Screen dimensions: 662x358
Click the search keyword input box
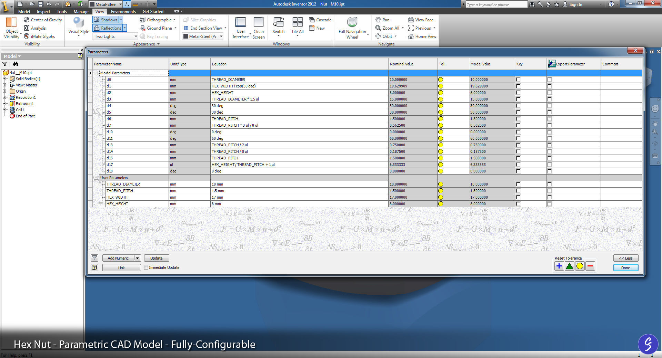496,4
